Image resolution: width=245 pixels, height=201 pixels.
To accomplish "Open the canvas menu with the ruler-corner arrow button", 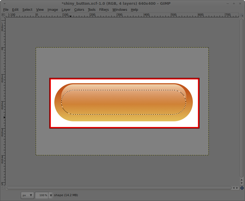I will tap(3, 14).
